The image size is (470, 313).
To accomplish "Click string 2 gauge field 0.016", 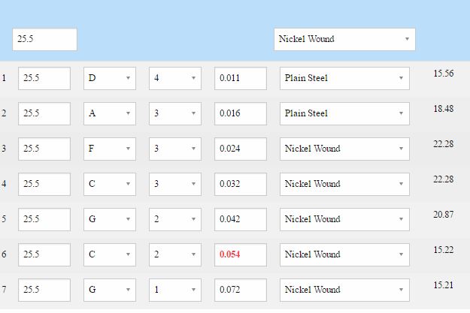I will pos(241,113).
